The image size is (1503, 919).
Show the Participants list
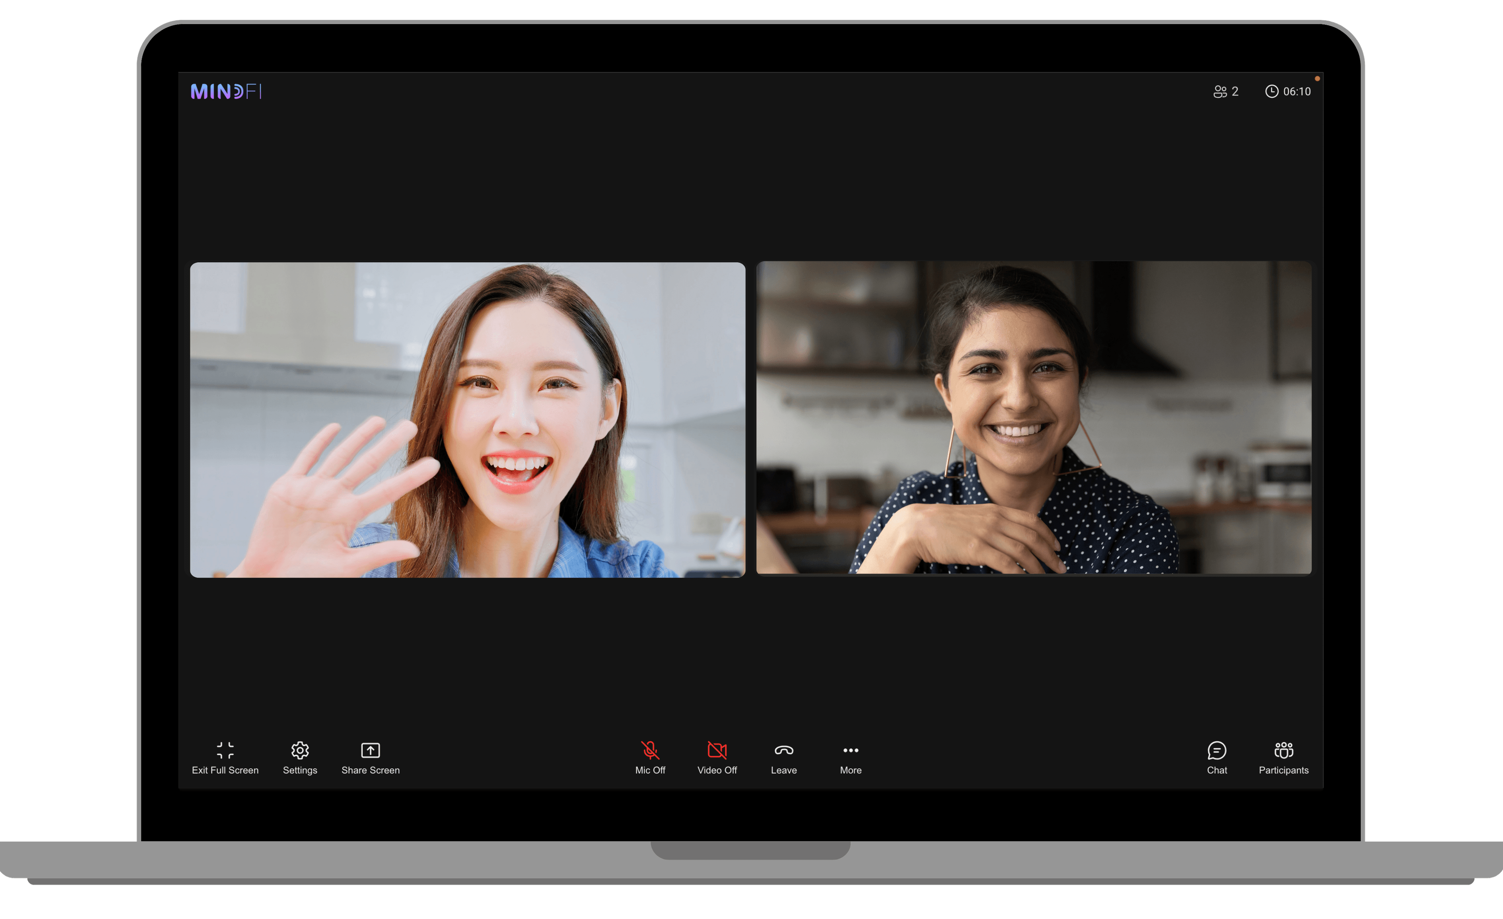point(1283,750)
